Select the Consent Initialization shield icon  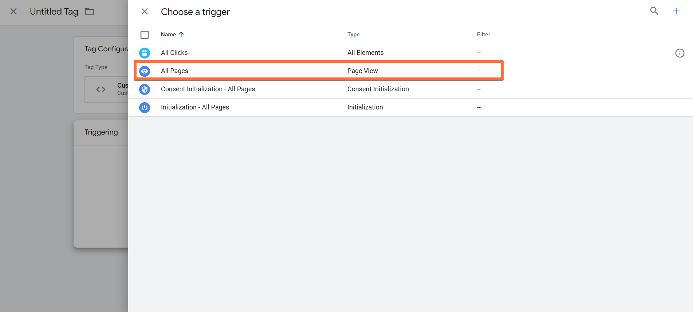pyautogui.click(x=145, y=89)
